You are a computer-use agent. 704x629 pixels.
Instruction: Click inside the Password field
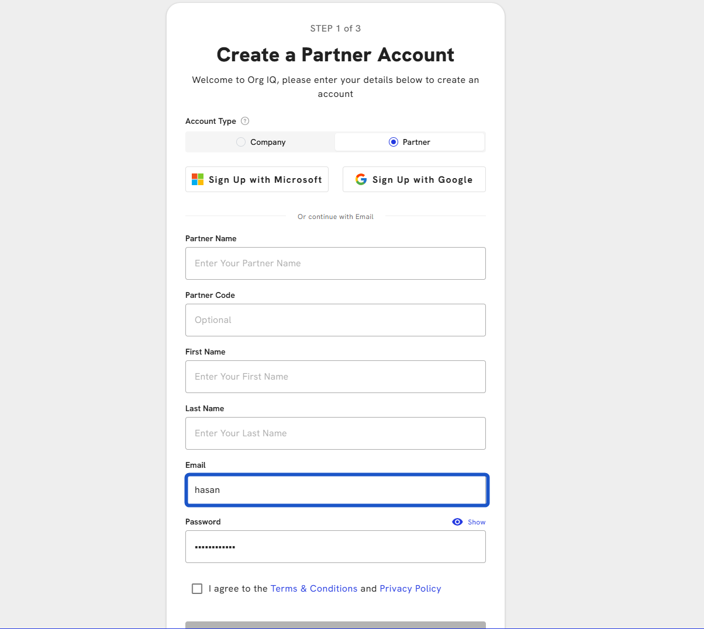point(336,547)
